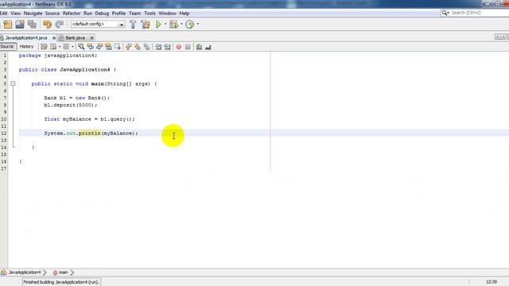
Task: Click the Debug Project toolbar icon
Action: (x=174, y=25)
